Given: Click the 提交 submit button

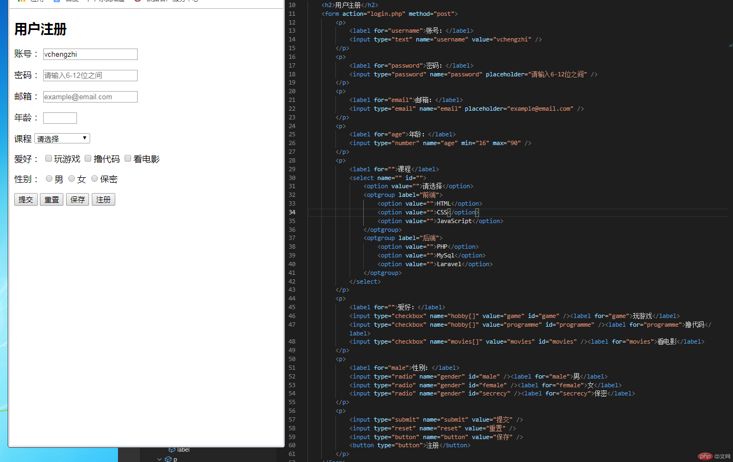Looking at the screenshot, I should click(26, 200).
